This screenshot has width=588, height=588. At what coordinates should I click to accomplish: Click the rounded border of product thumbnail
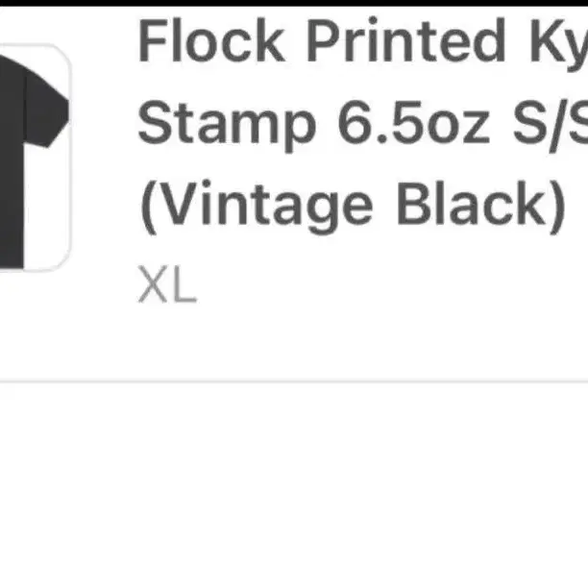[70, 157]
